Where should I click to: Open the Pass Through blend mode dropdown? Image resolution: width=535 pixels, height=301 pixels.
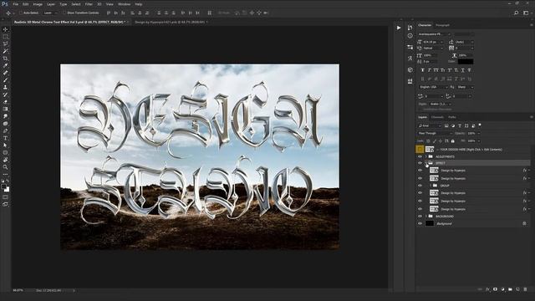click(x=435, y=133)
